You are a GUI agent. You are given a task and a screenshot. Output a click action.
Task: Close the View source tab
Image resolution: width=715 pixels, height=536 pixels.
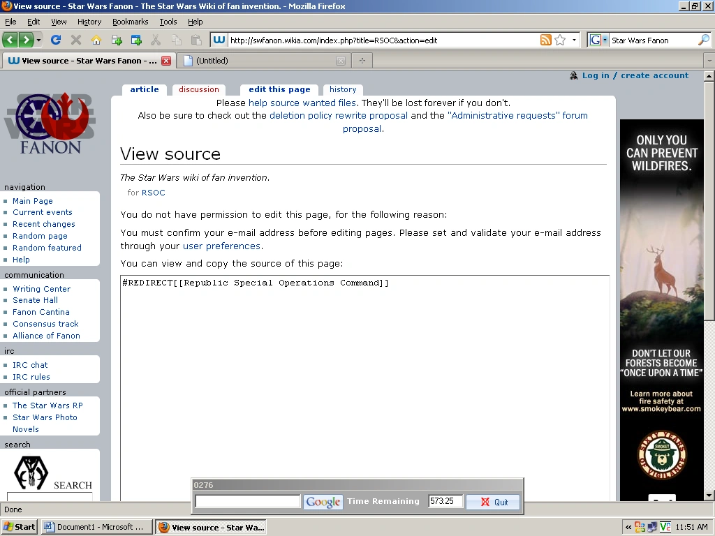coord(166,61)
